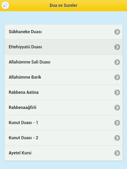Image resolution: width=127 pixels, height=169 pixels.
Task: Click arrow icon beside Ettehiyyatü Duası
Action: tap(117, 47)
